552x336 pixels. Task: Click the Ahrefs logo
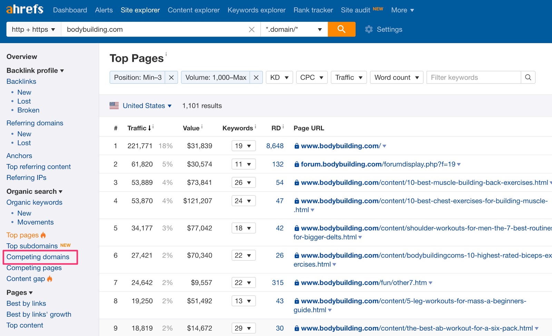pyautogui.click(x=25, y=9)
